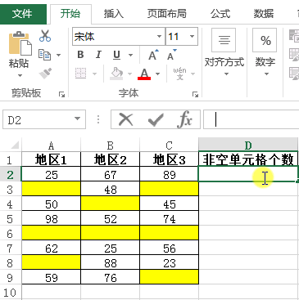Switch to the 数据 tab
The image size is (299, 300).
tap(264, 14)
